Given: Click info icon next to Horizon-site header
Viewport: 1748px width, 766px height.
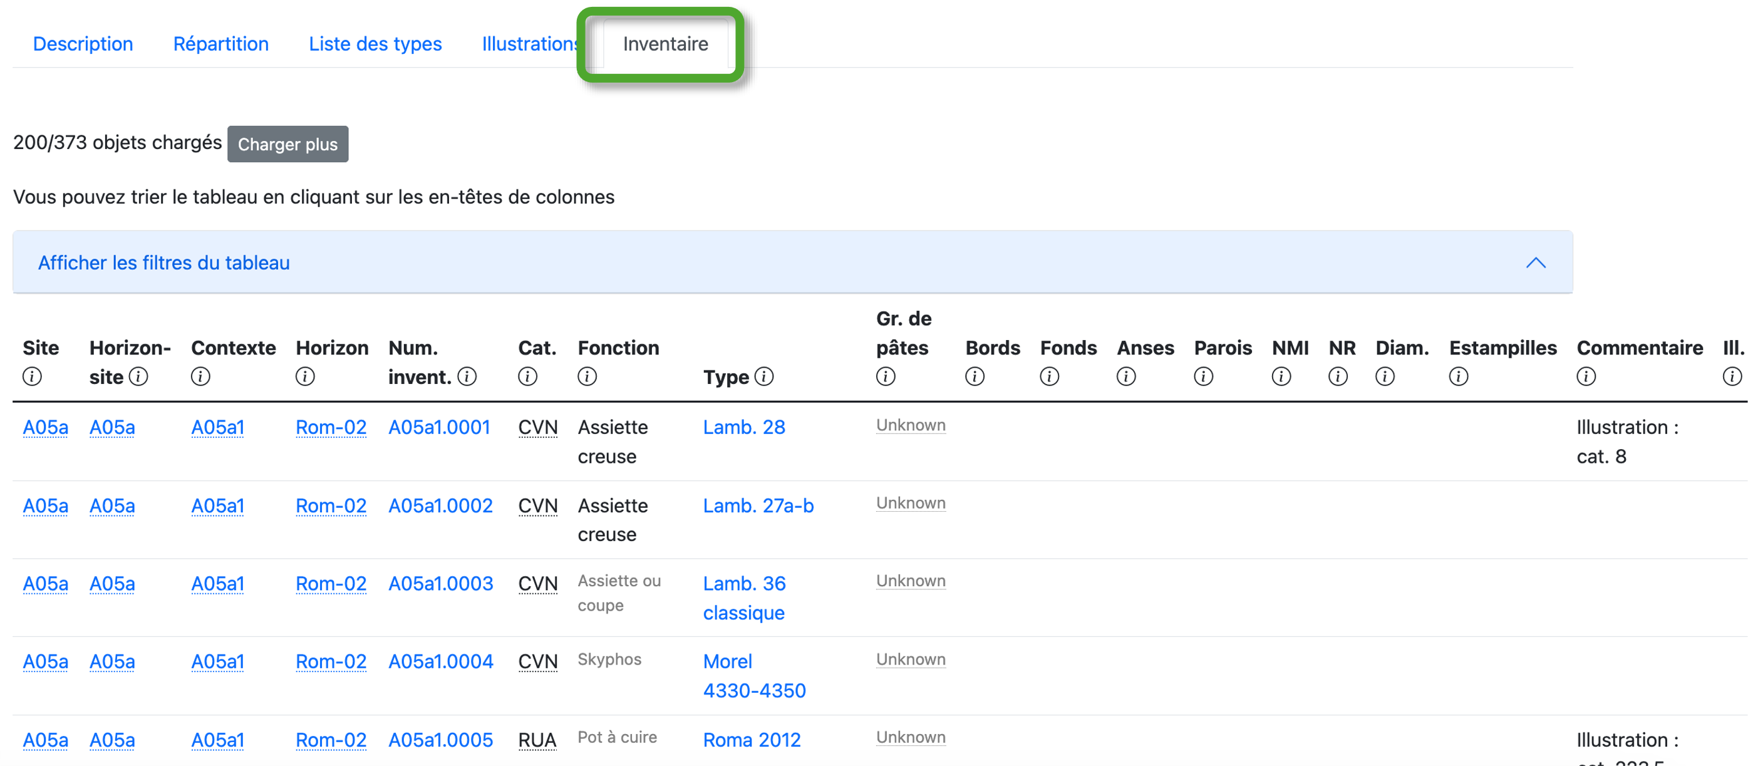Looking at the screenshot, I should pos(138,376).
